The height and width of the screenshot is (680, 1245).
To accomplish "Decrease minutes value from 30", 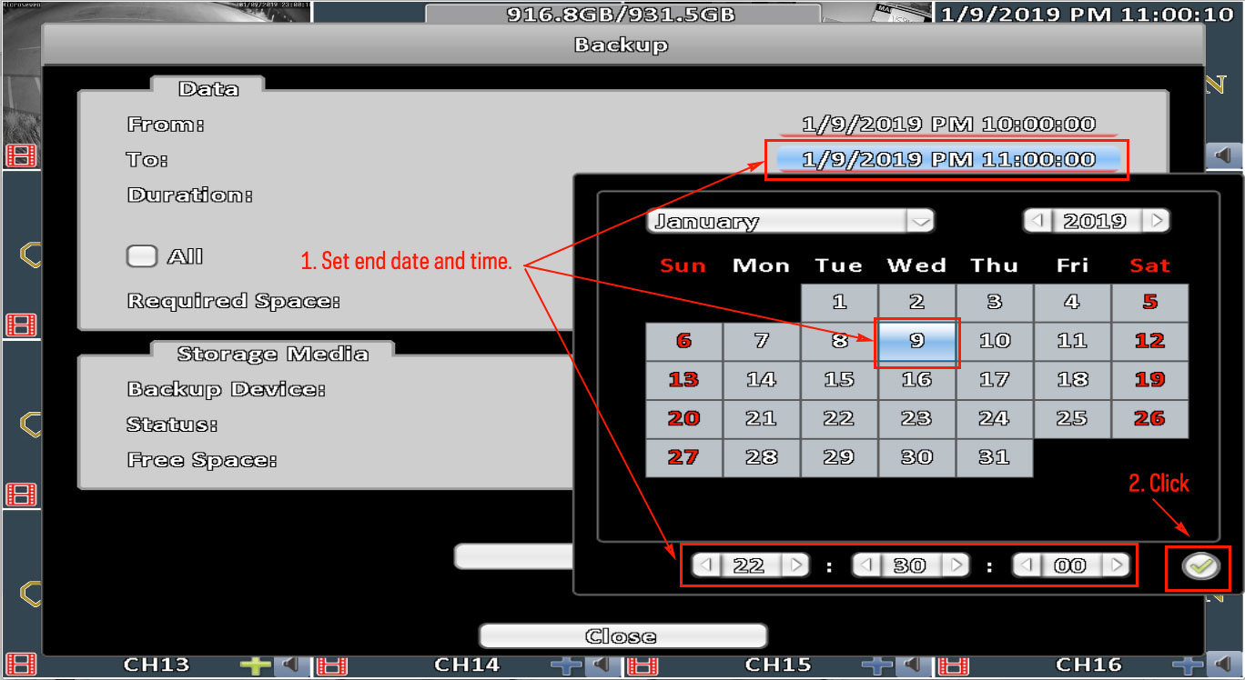I will (865, 565).
